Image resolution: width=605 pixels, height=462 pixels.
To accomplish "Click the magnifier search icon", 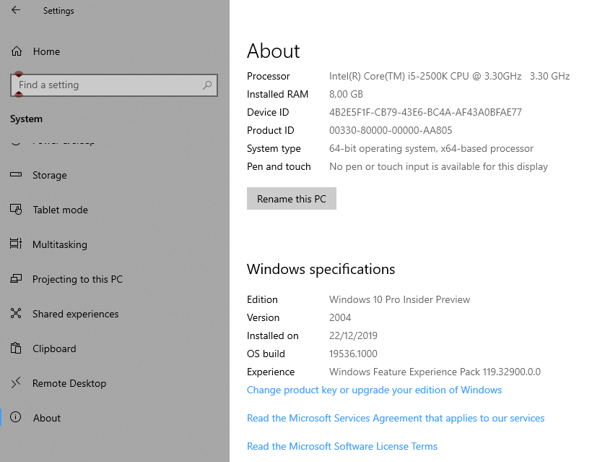I will coord(207,85).
